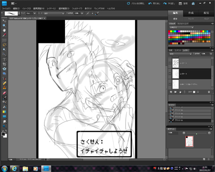The width and height of the screenshot is (215, 172).
Task: Click やり直し (Redo) button
Action: [x=169, y=3]
